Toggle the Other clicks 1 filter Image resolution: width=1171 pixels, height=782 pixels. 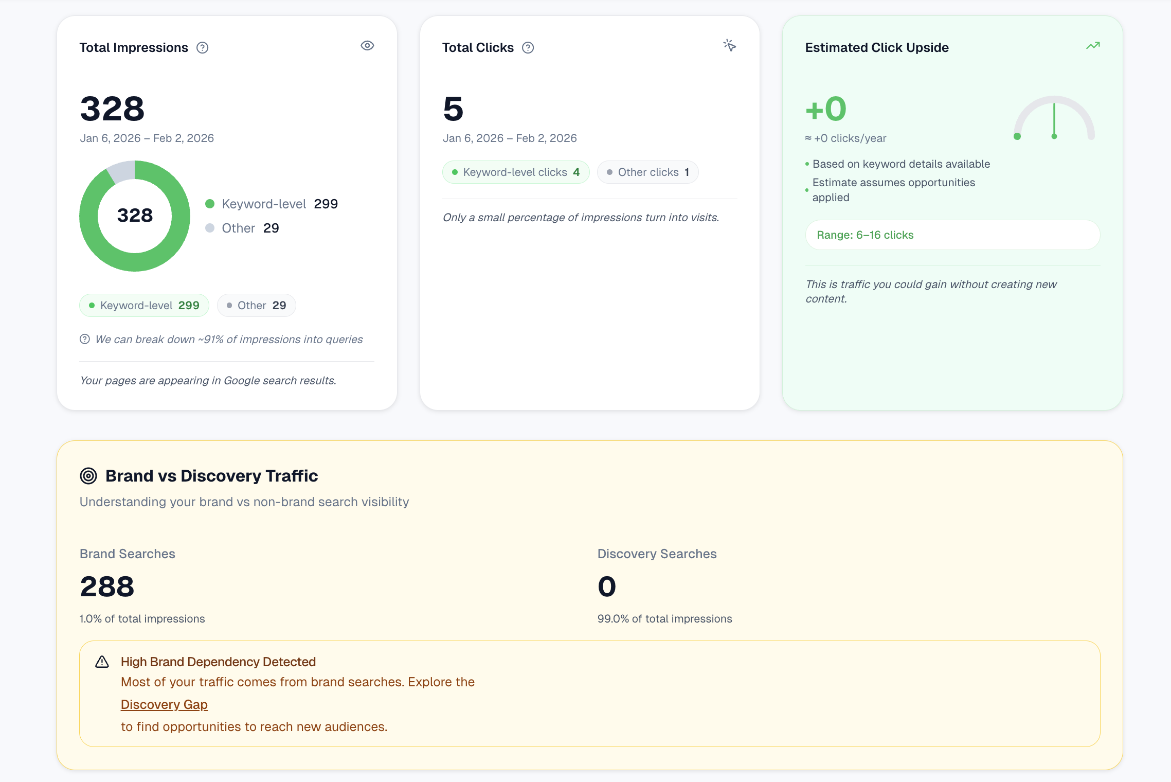click(647, 172)
